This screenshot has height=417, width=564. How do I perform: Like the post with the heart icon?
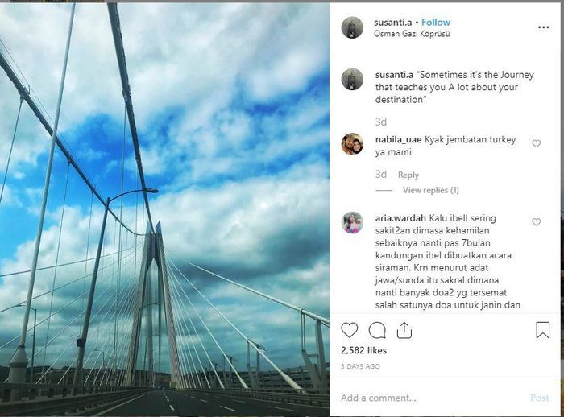coord(349,330)
